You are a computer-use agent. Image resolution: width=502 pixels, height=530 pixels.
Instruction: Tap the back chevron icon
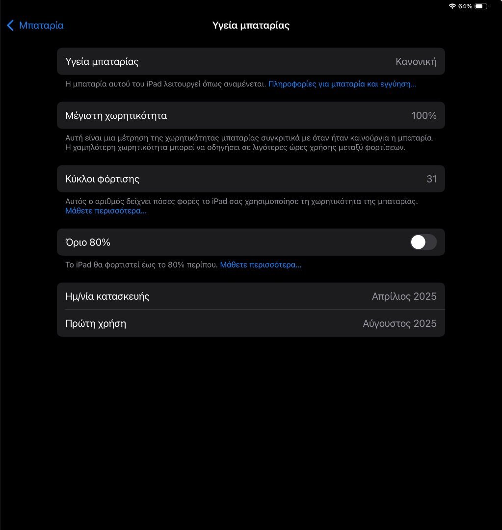click(10, 26)
